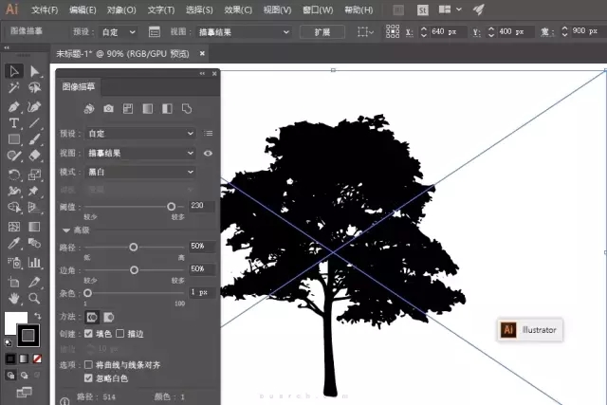Enable the 描边 (Strokes) checkbox
Image resolution: width=607 pixels, height=405 pixels.
click(x=120, y=334)
